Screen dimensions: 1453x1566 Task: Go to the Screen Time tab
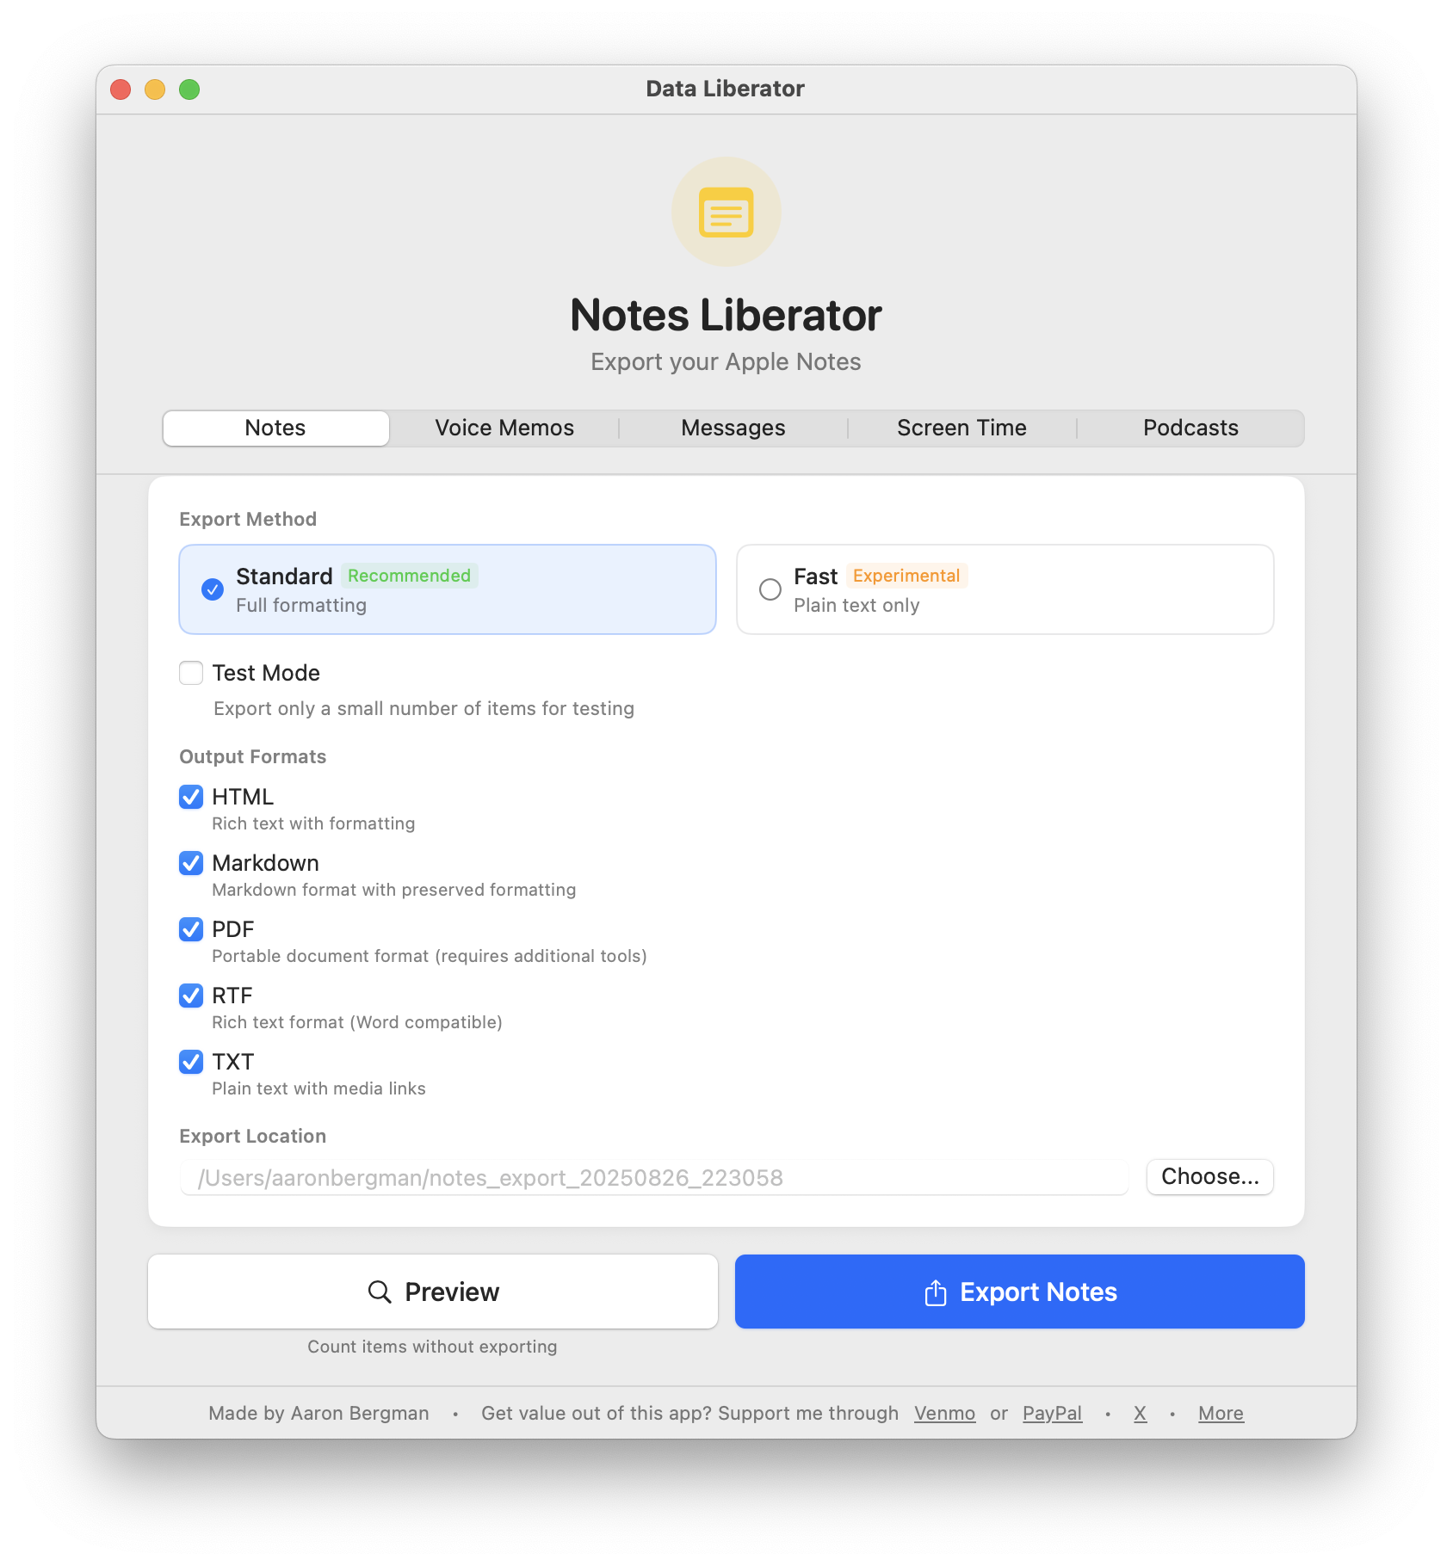pyautogui.click(x=961, y=428)
